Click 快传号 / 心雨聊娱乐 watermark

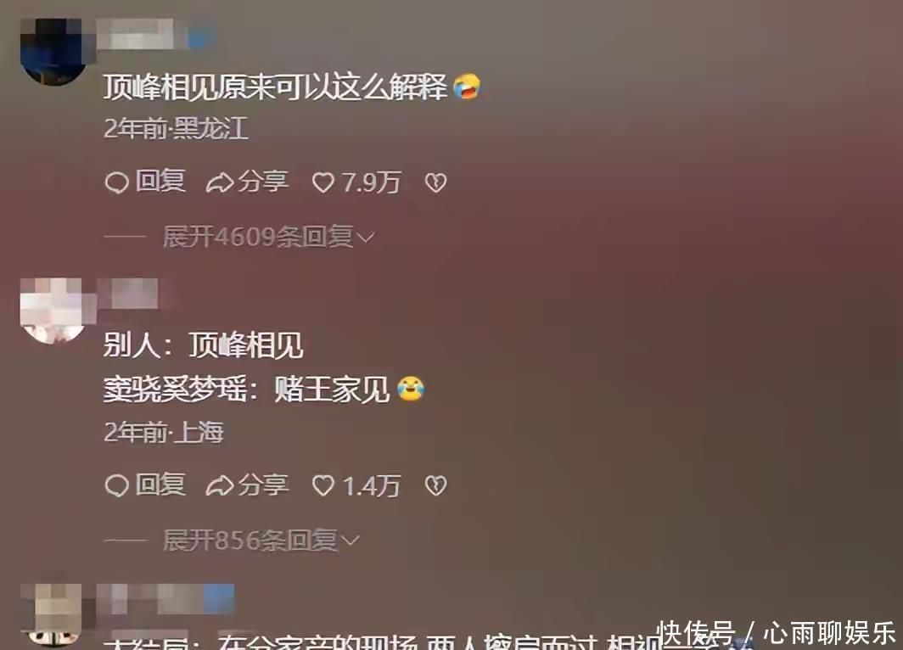point(777,633)
